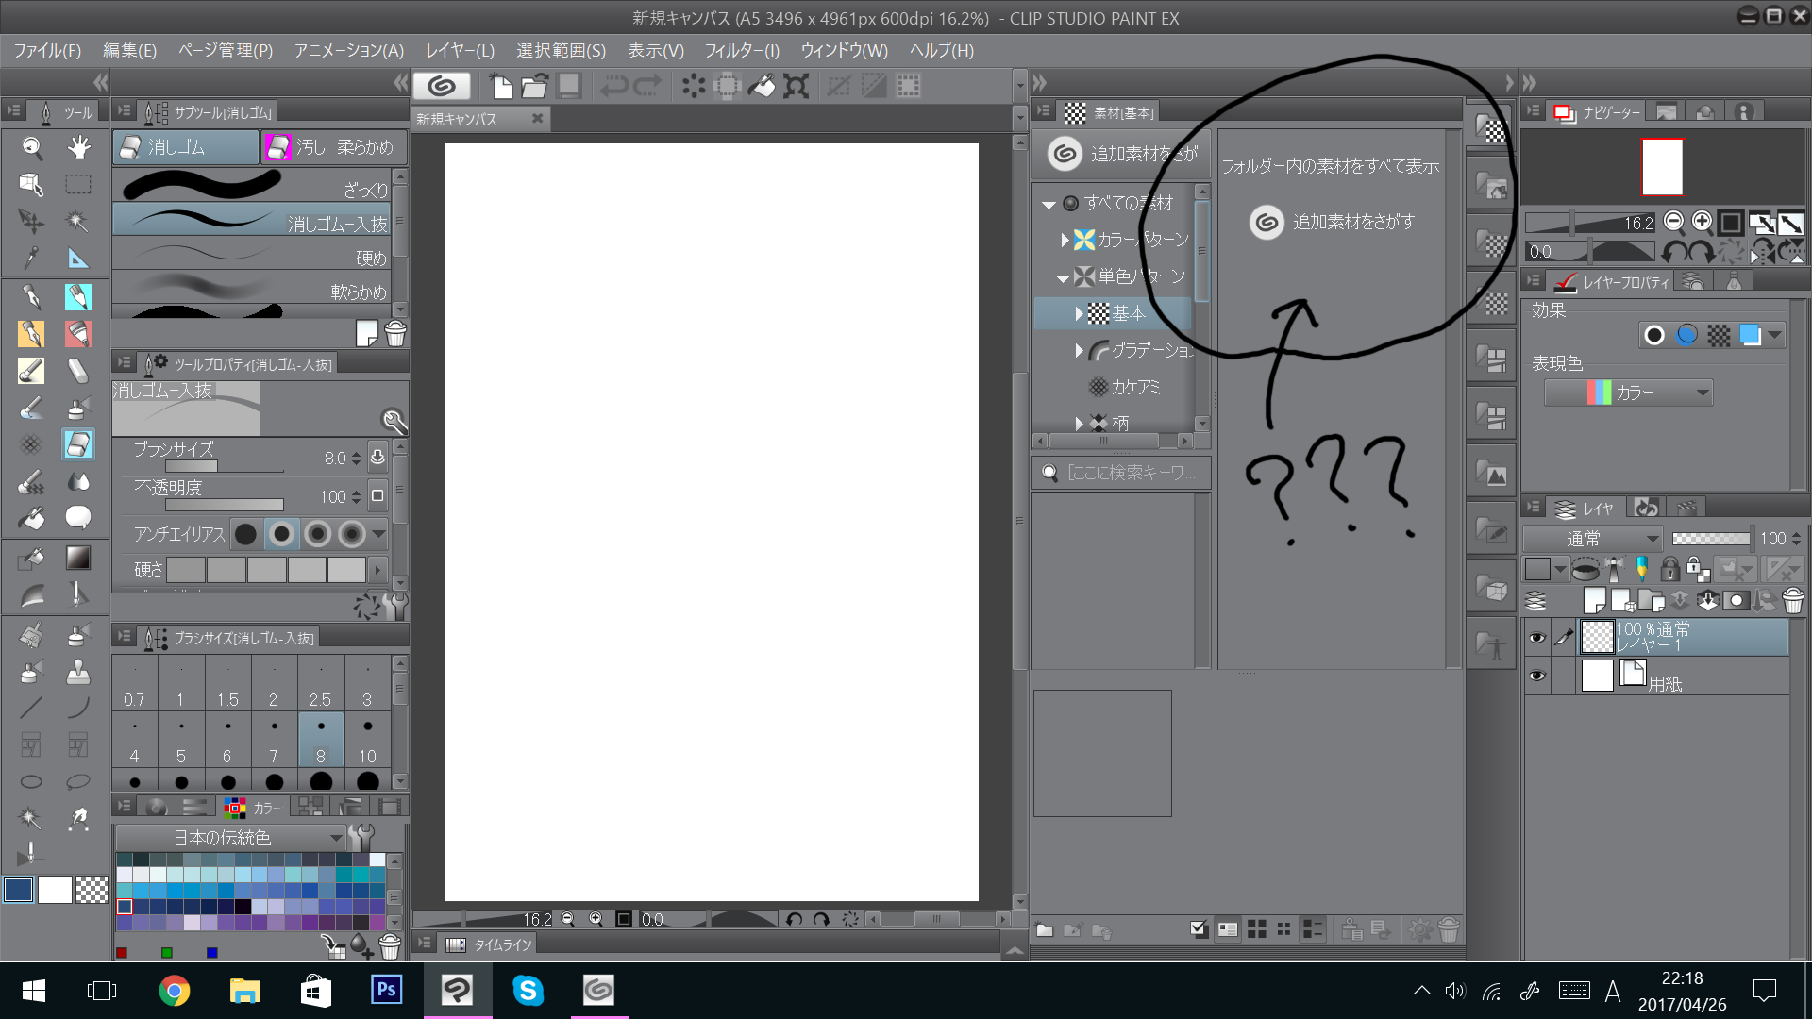Open the CLIP STUDIO icon in command bar
This screenshot has width=1812, height=1019.
pyautogui.click(x=442, y=87)
